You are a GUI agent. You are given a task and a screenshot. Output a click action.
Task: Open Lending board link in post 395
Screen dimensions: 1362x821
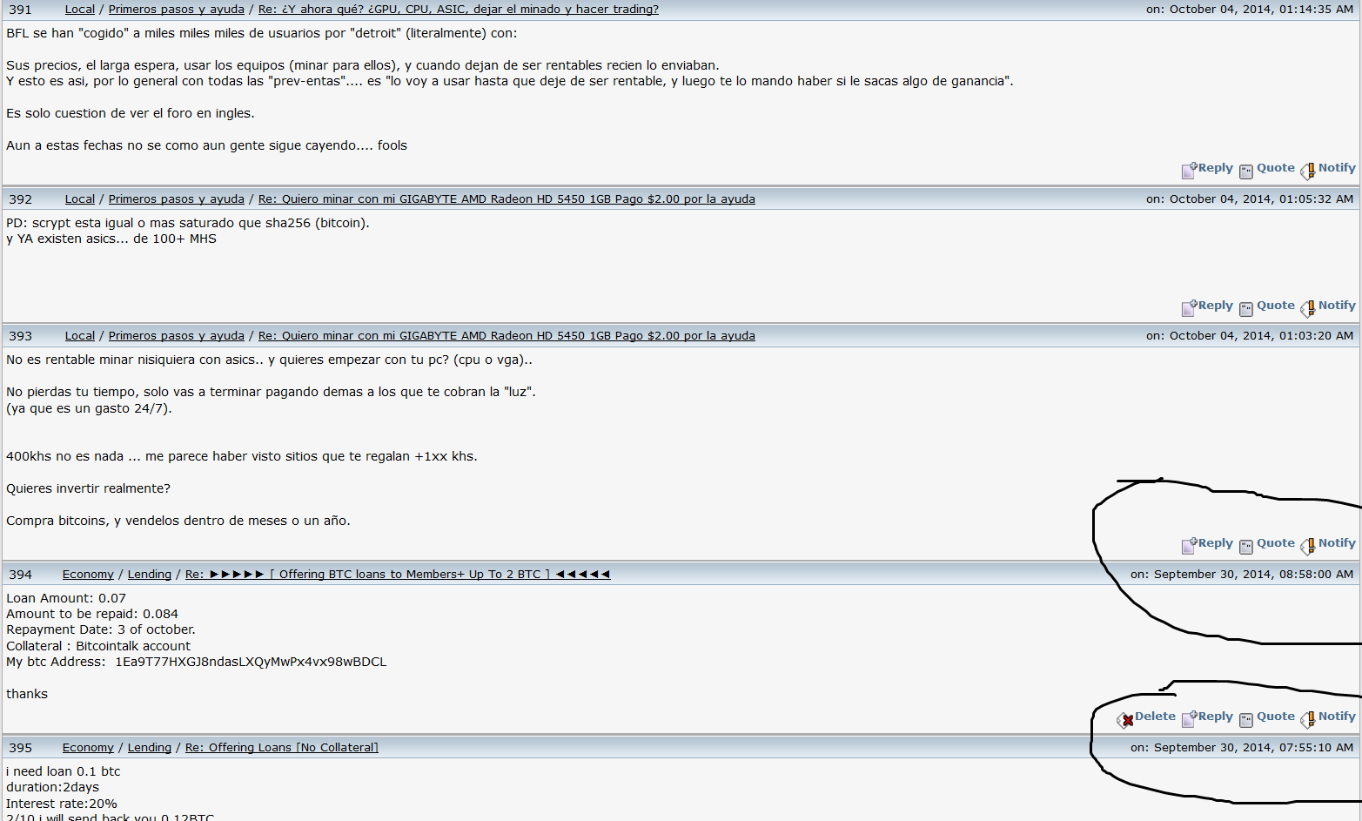[x=150, y=748]
